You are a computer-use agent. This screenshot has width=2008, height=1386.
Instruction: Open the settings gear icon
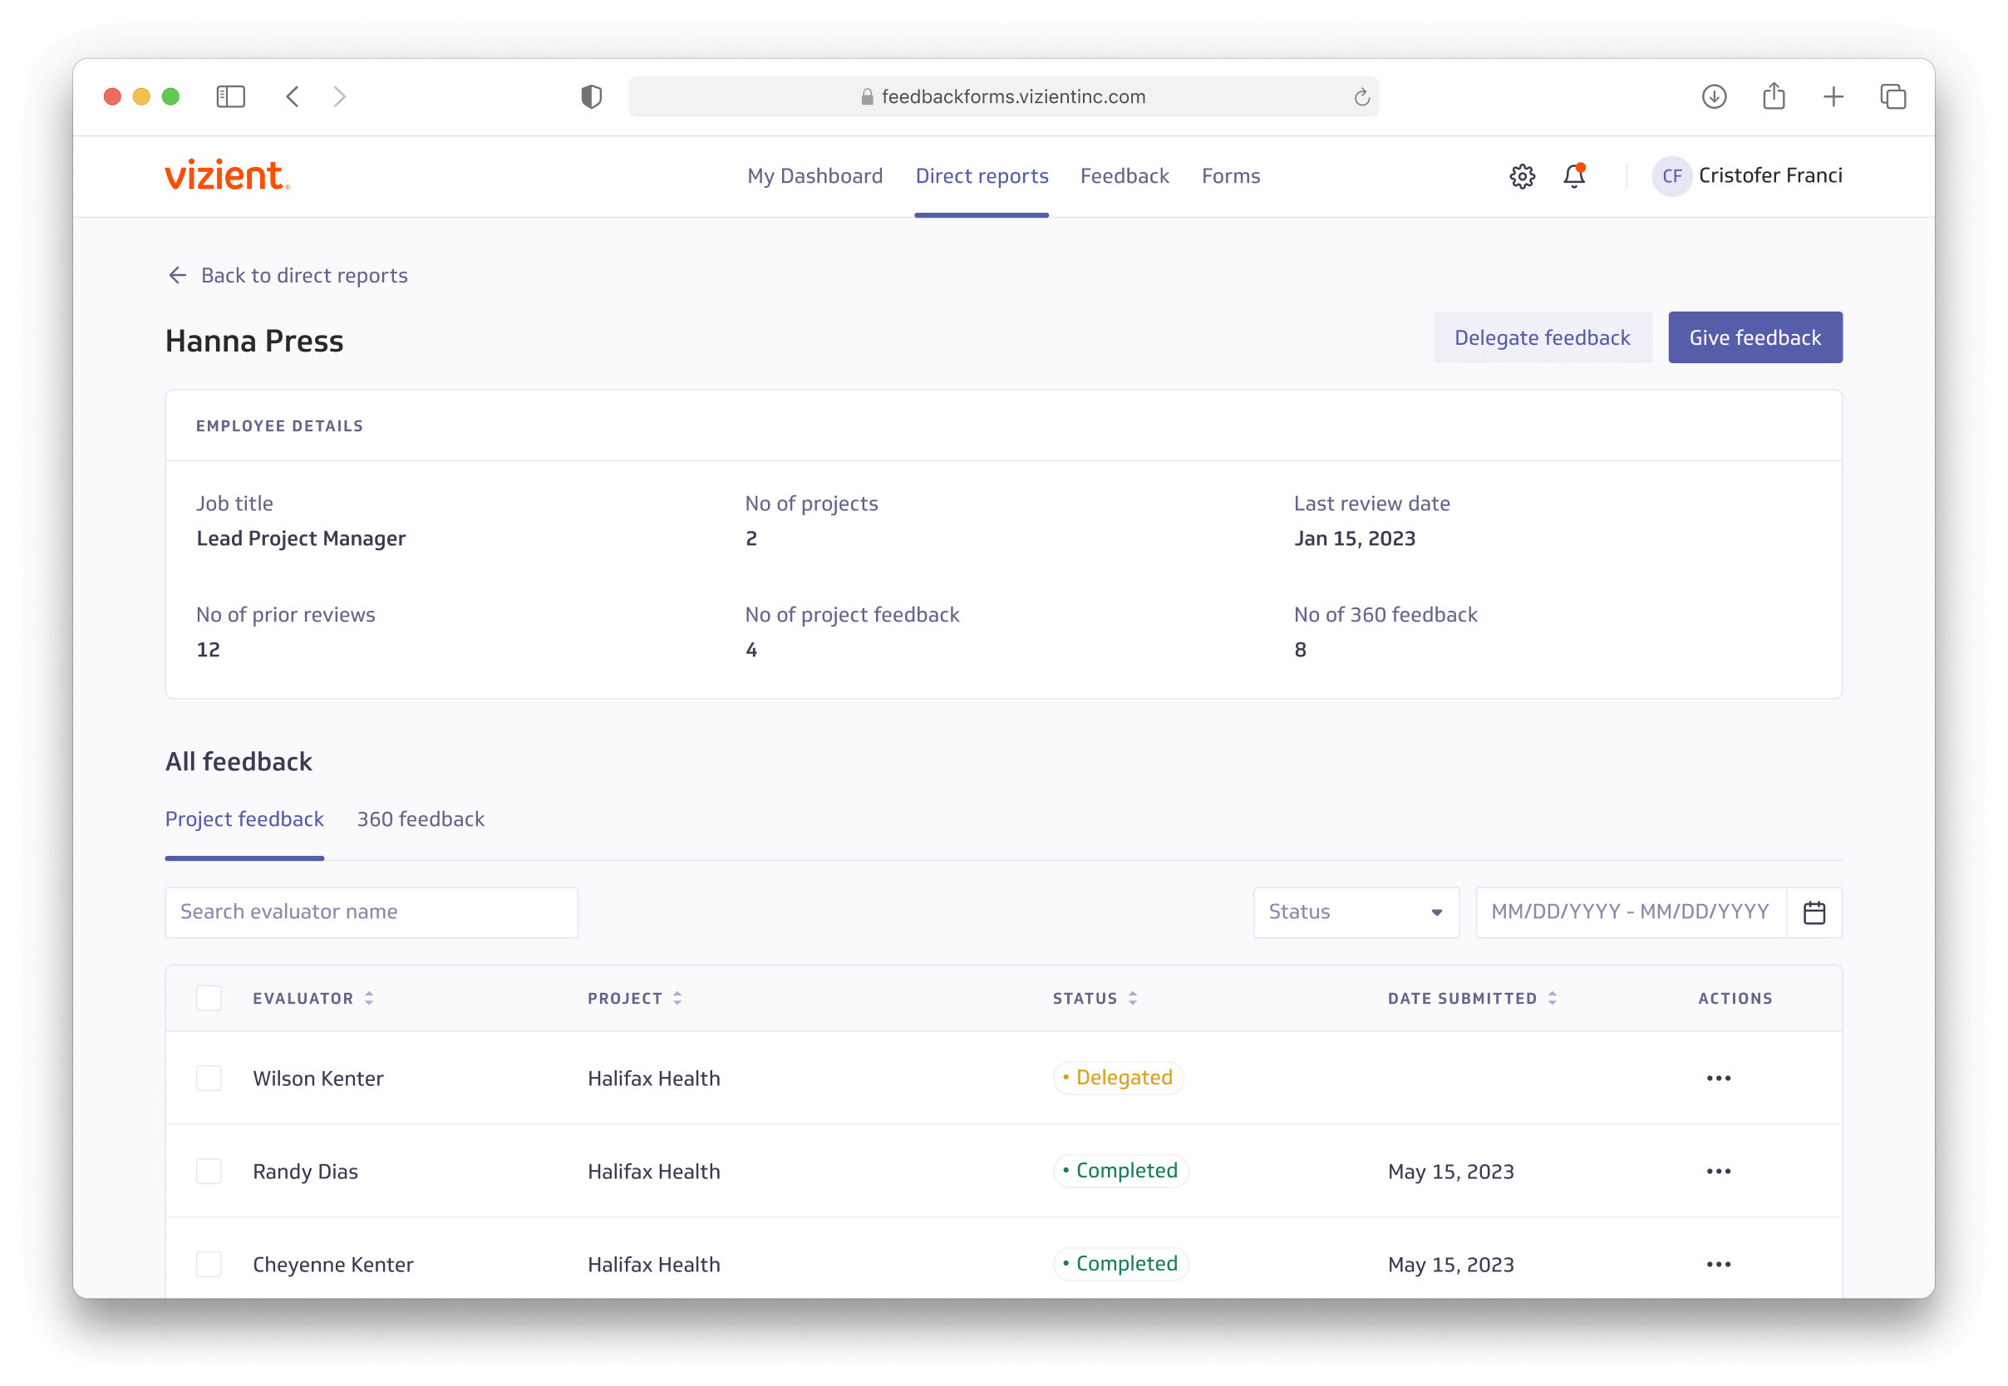coord(1522,176)
